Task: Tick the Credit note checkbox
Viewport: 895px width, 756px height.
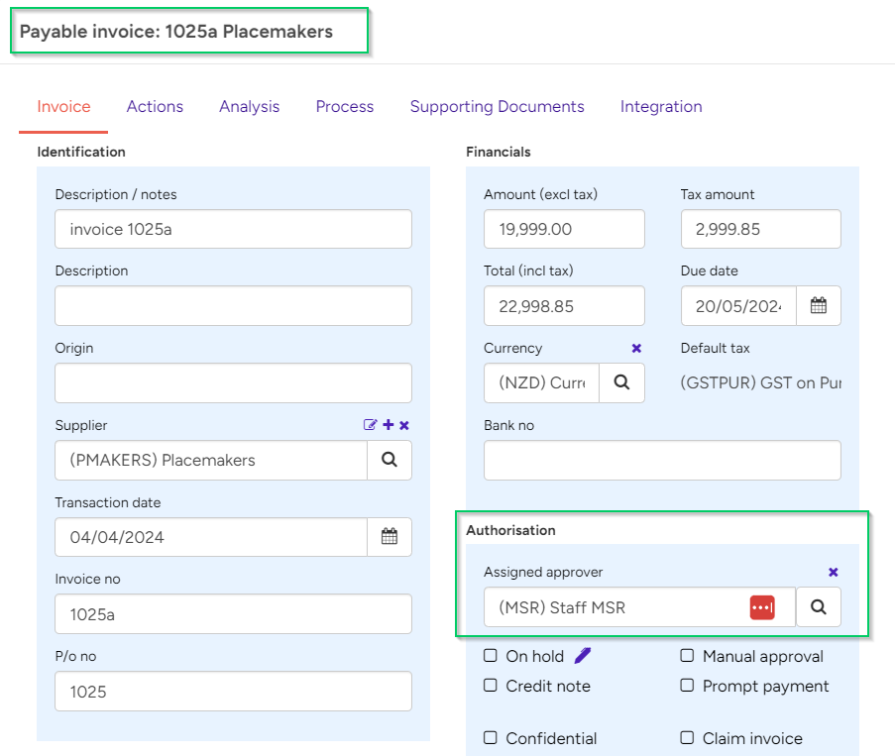Action: [491, 686]
